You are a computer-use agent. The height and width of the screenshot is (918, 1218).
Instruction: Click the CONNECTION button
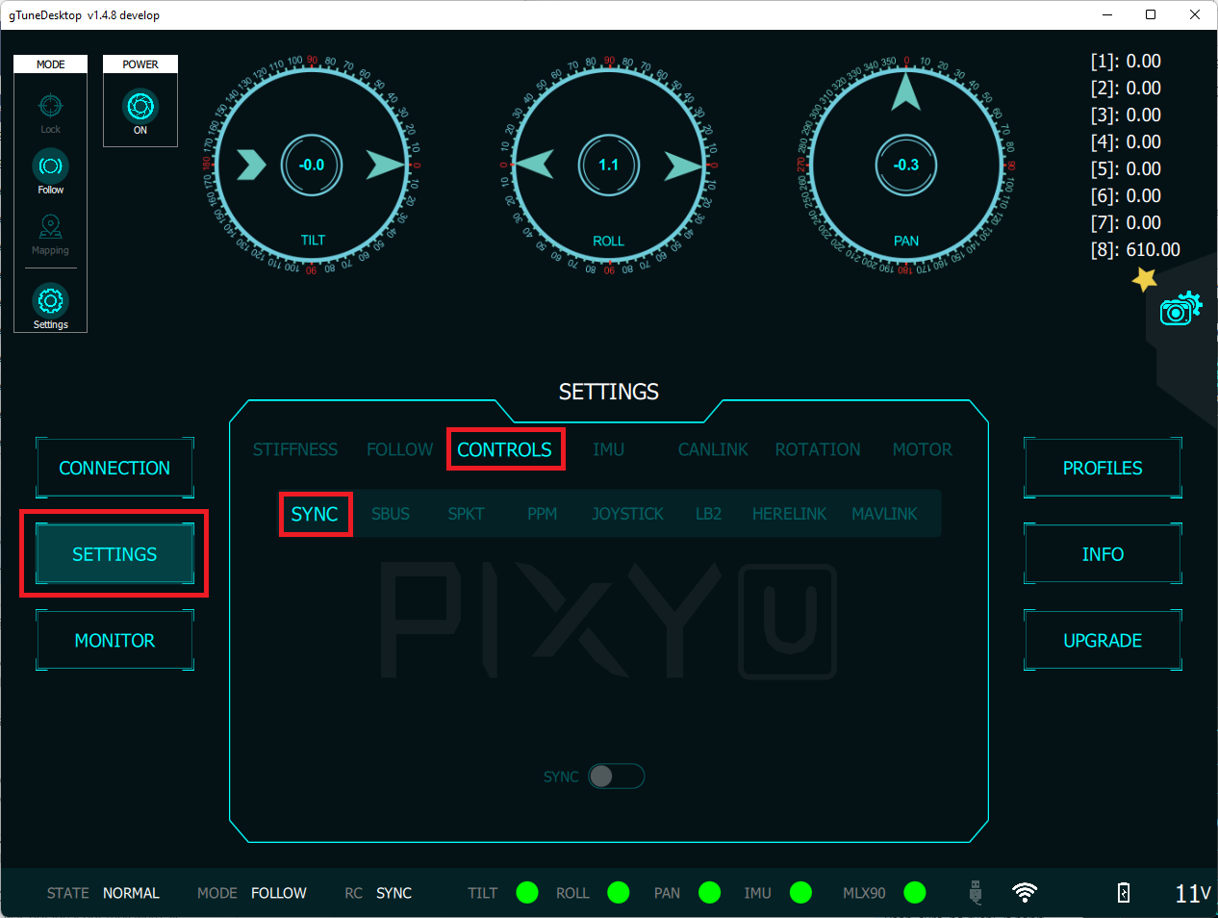click(x=114, y=468)
